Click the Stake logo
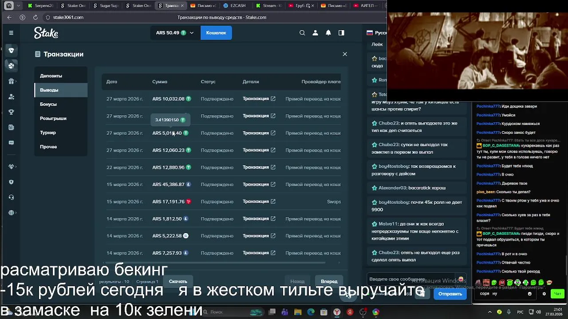This screenshot has width=568, height=319. click(x=46, y=33)
